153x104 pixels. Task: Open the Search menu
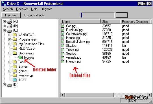point(8,9)
